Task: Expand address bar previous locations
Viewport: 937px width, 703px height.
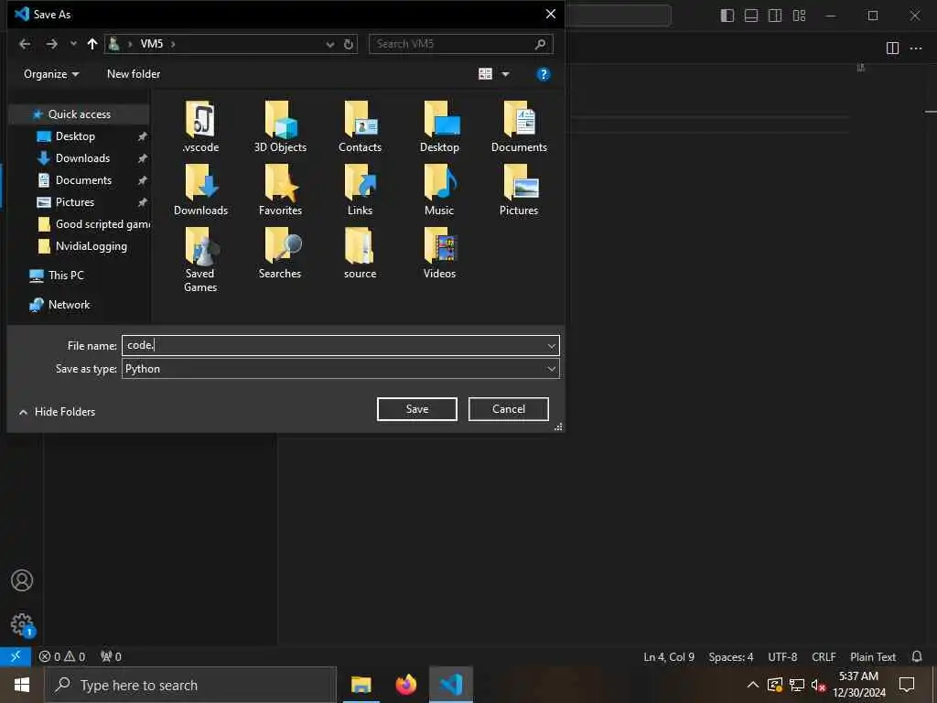Action: 329,44
